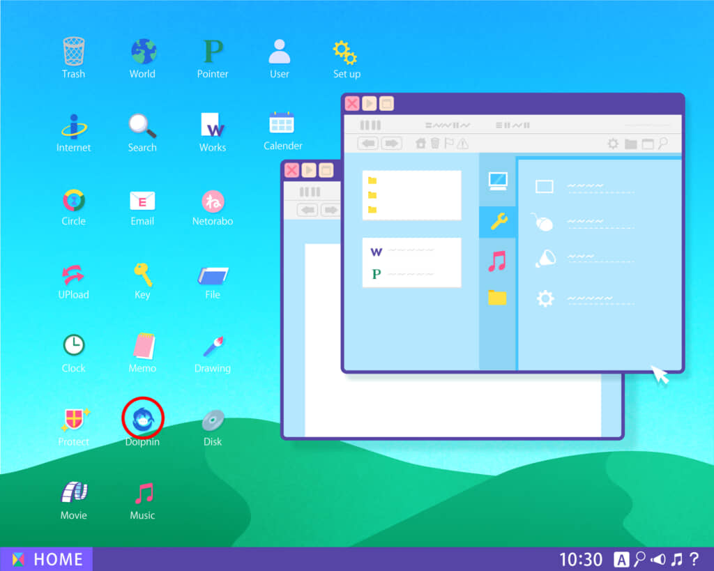Launch the Drawing paintbrush icon
The height and width of the screenshot is (571, 714).
point(213,347)
